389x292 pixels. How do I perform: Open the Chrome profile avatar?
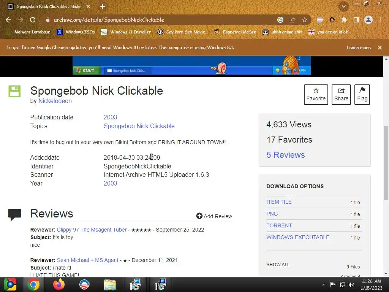pyautogui.click(x=368, y=20)
